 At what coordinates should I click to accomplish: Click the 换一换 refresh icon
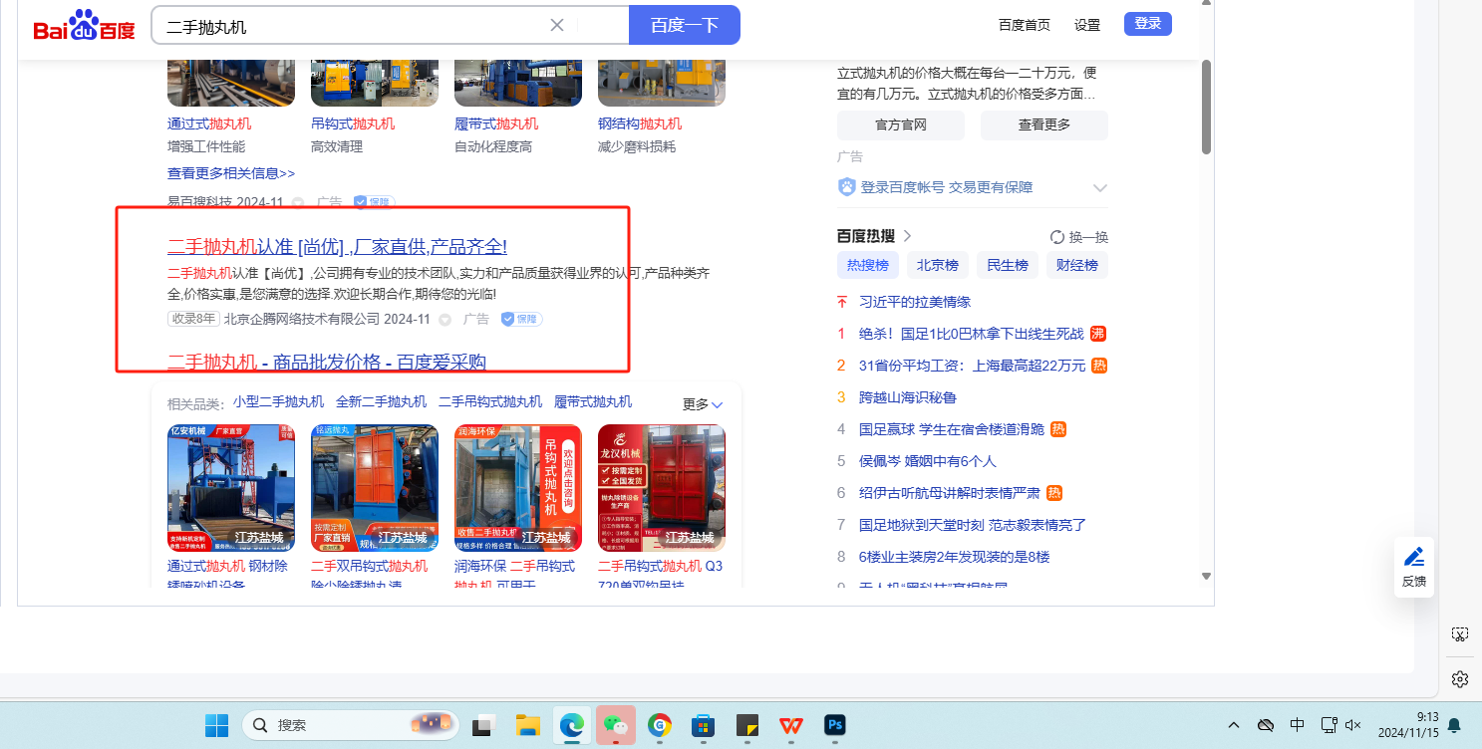click(1057, 237)
